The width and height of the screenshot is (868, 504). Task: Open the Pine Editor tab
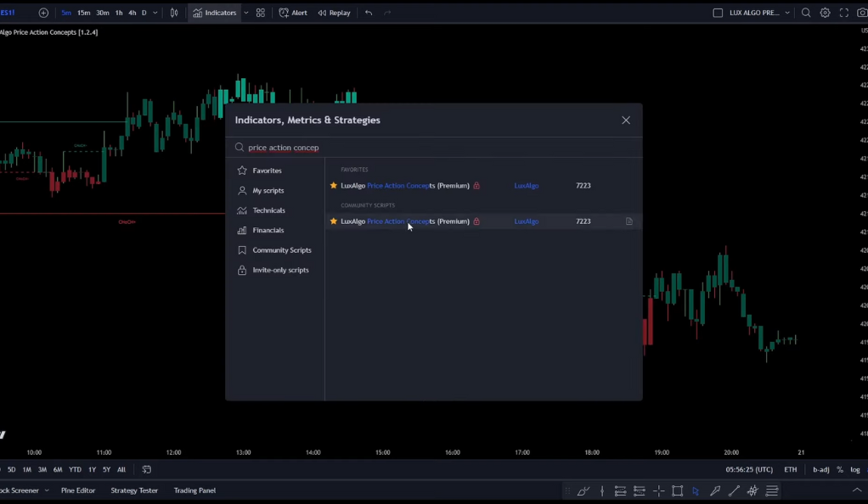pyautogui.click(x=78, y=490)
